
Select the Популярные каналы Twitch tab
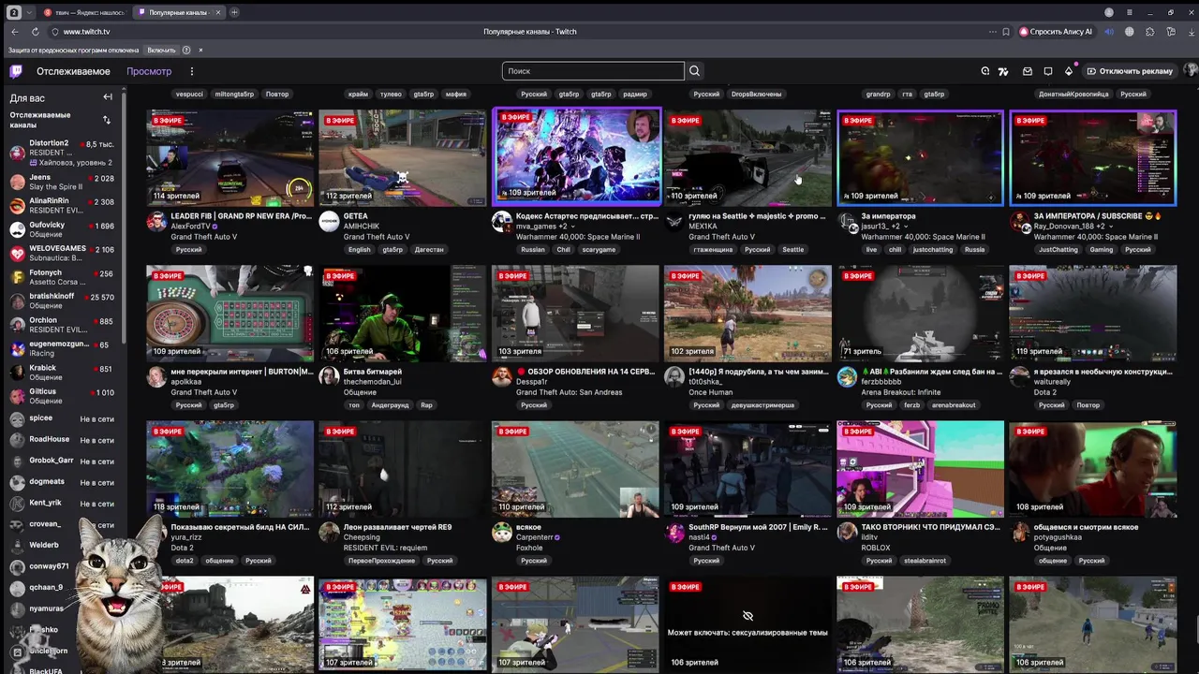coord(178,12)
